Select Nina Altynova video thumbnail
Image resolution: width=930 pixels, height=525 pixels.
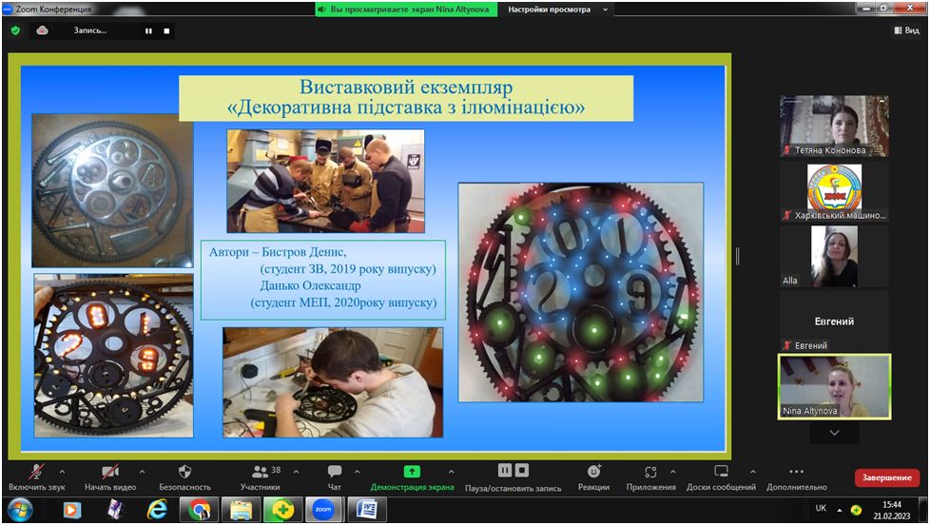(x=834, y=387)
